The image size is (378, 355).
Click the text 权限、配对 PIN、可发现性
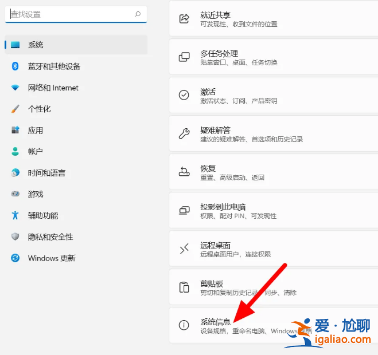coord(239,216)
